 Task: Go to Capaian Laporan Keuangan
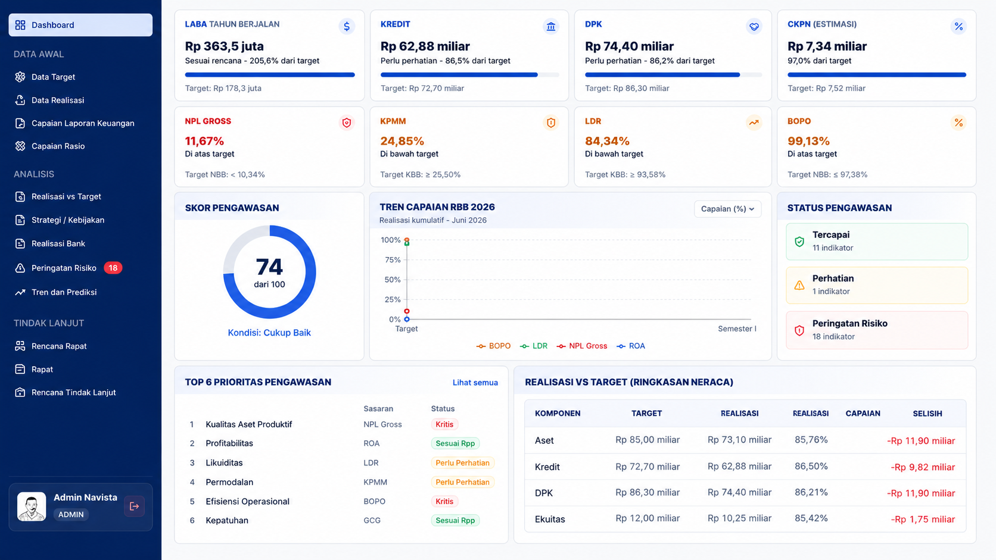(80, 123)
